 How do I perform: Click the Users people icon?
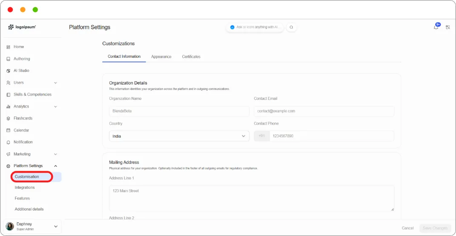click(8, 83)
